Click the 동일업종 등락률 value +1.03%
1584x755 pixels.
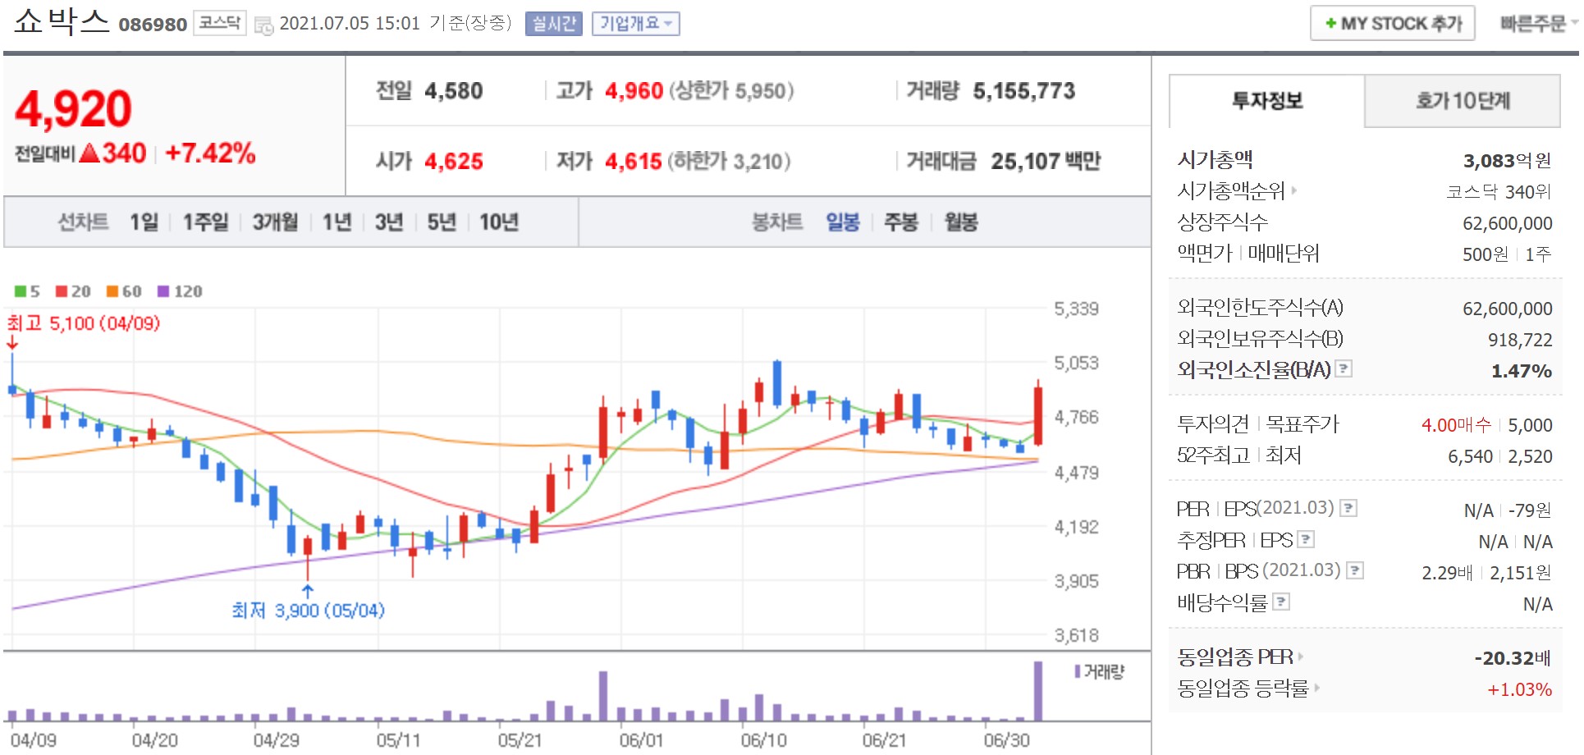pyautogui.click(x=1519, y=689)
